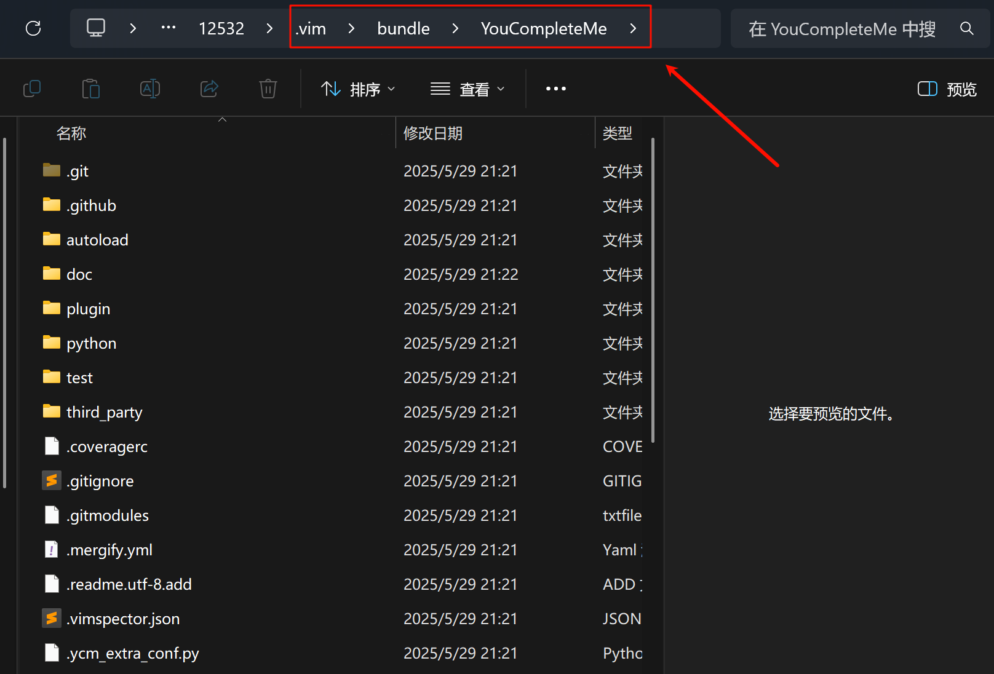Click the desktop/computer icon in the address bar
Screen dimensions: 994x674
95,28
